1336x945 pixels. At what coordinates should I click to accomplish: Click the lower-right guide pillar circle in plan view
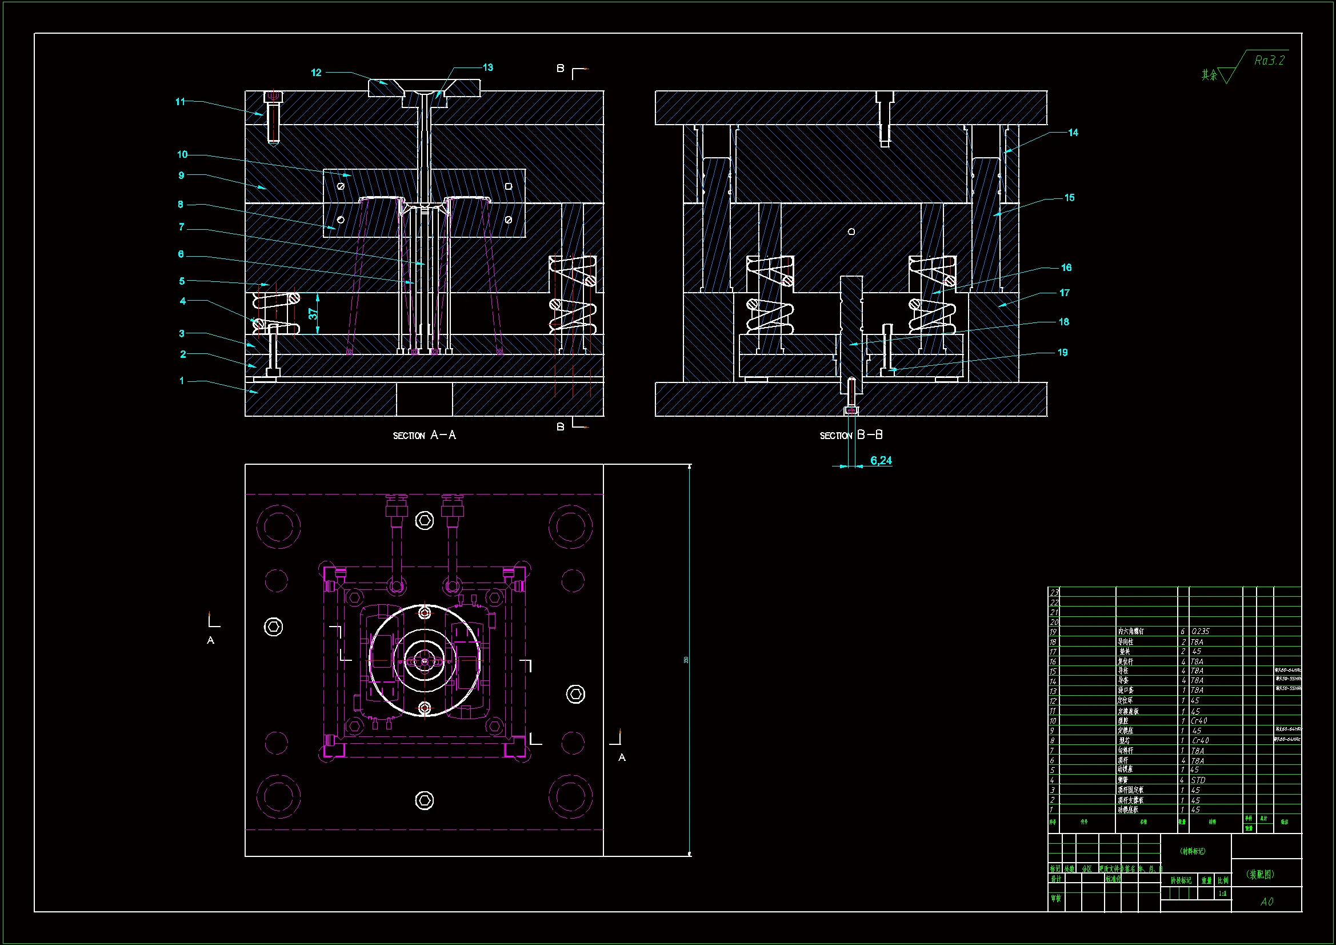(x=571, y=796)
